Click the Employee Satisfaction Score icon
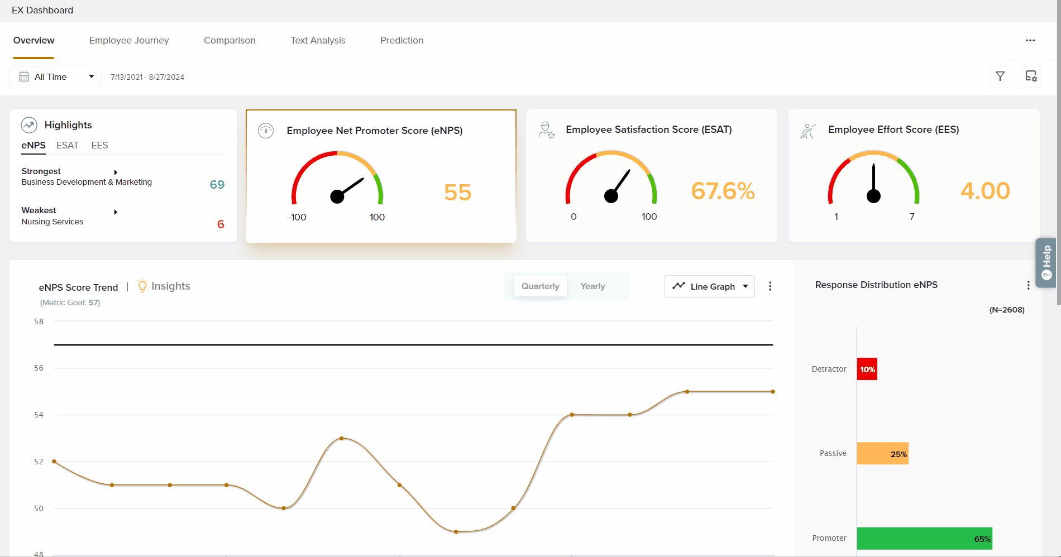 546,130
